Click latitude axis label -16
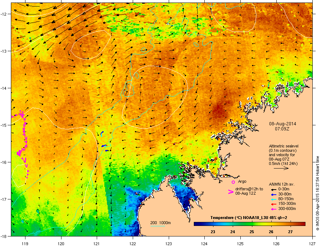 (x=4, y=162)
